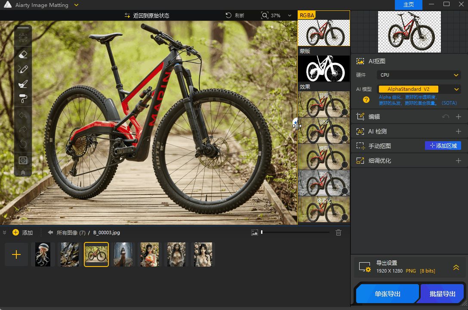The width and height of the screenshot is (468, 310).
Task: Click the back arrow beside 所有图像
Action: coord(50,232)
